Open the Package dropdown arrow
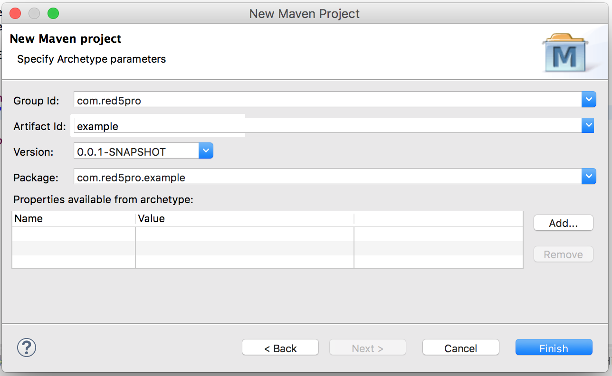This screenshot has width=612, height=376. pyautogui.click(x=589, y=177)
